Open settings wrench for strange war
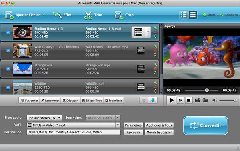The image size is (240, 151). (x=155, y=64)
